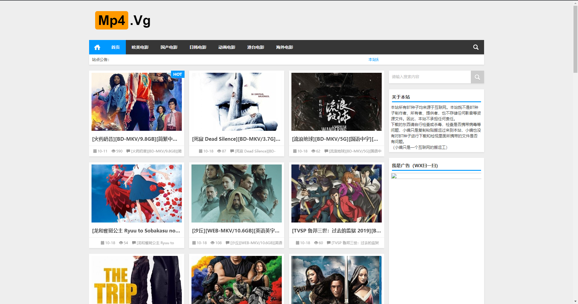Click the home icon in the navigation bar
Screen dimensions: 578x304
(x=97, y=47)
